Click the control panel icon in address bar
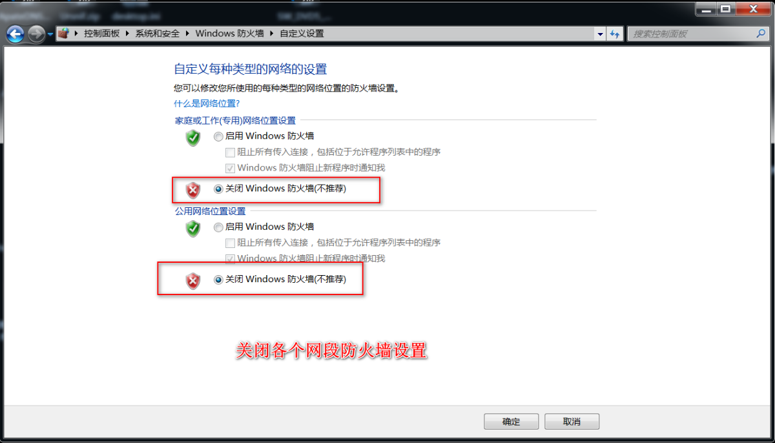This screenshot has width=775, height=443. coord(63,34)
